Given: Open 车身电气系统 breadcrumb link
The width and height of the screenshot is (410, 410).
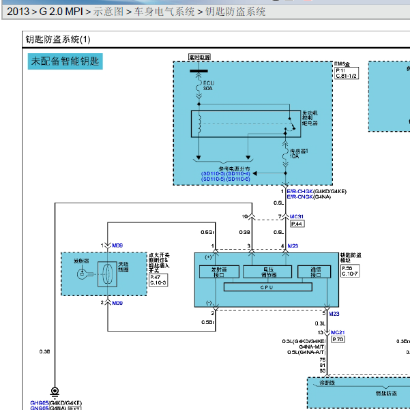Looking at the screenshot, I should [x=164, y=12].
